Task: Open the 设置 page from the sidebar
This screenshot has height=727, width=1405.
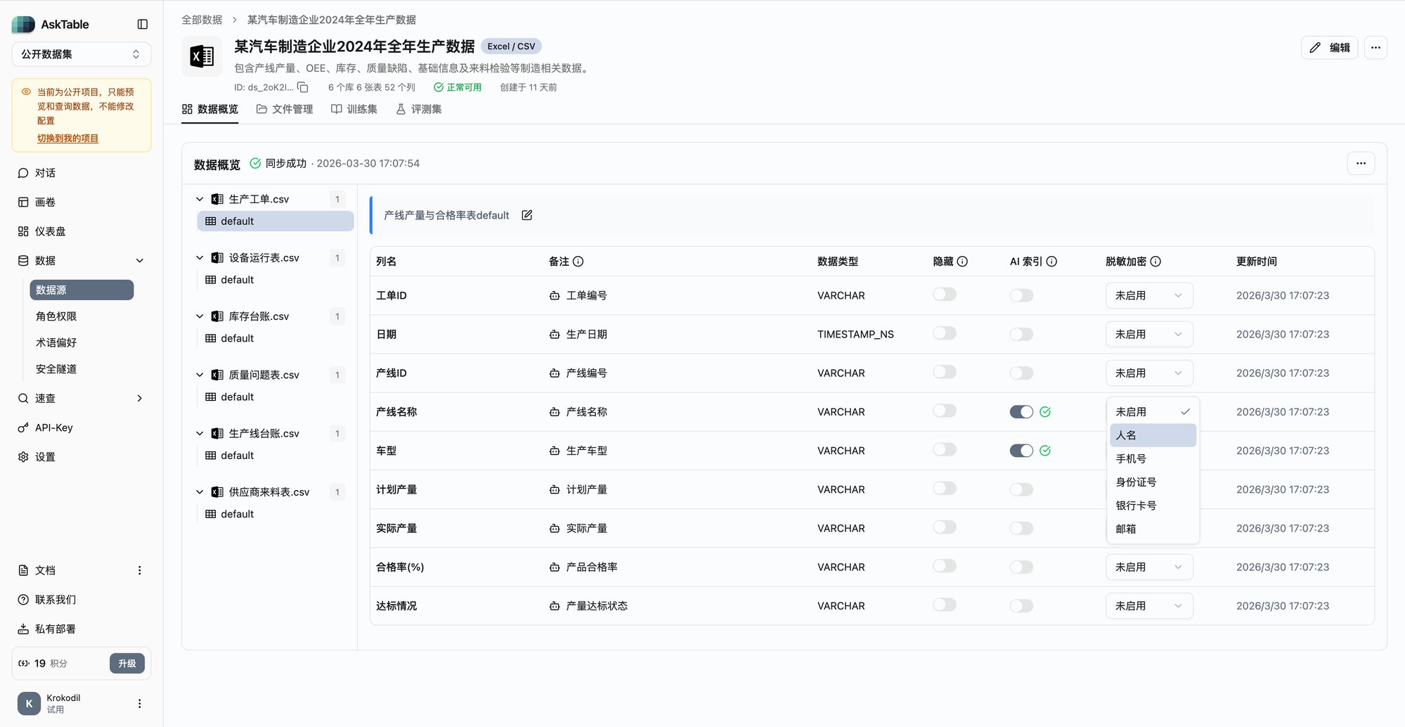Action: point(44,456)
